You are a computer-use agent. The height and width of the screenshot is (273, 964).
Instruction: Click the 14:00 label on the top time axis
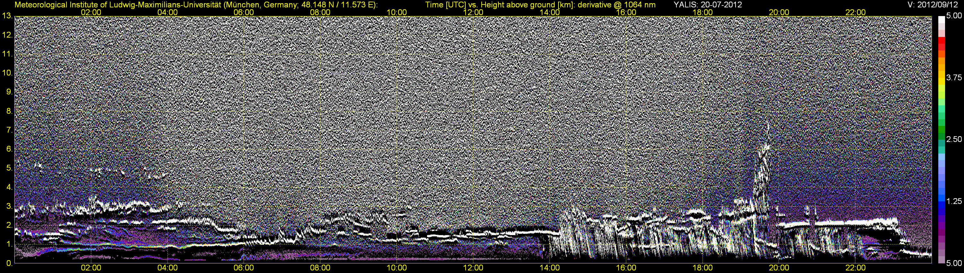tap(550, 12)
